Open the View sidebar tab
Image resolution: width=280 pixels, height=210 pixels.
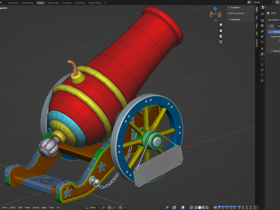point(257,25)
